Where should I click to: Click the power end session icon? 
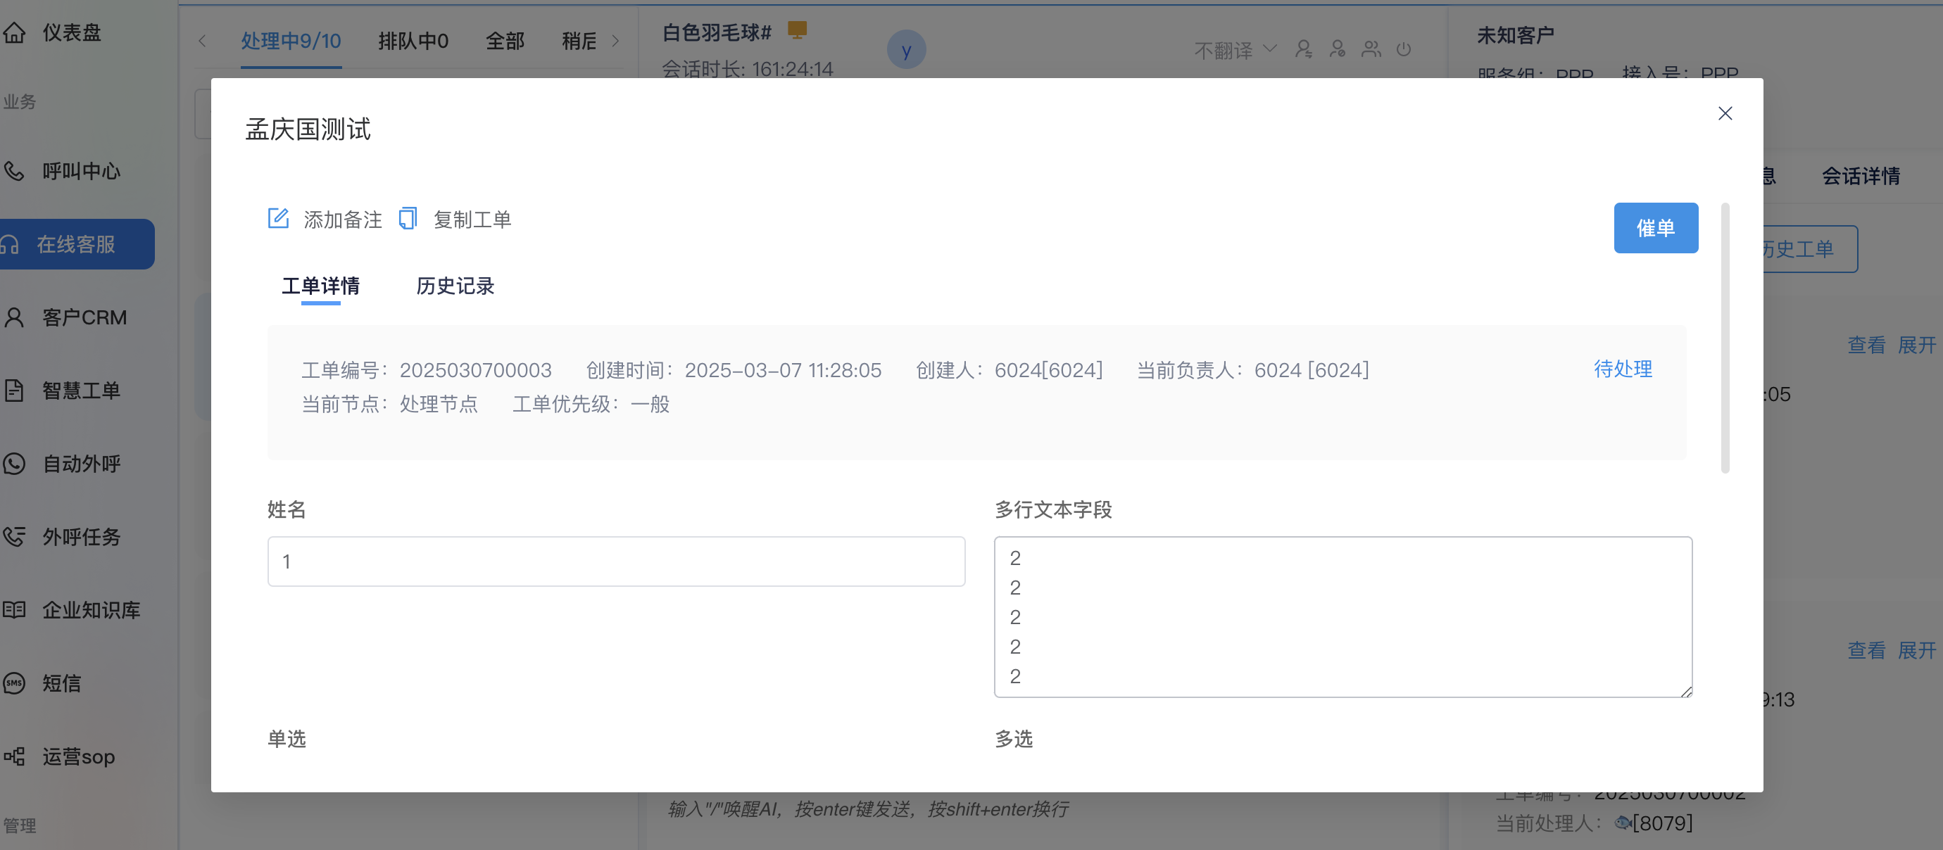click(x=1404, y=50)
